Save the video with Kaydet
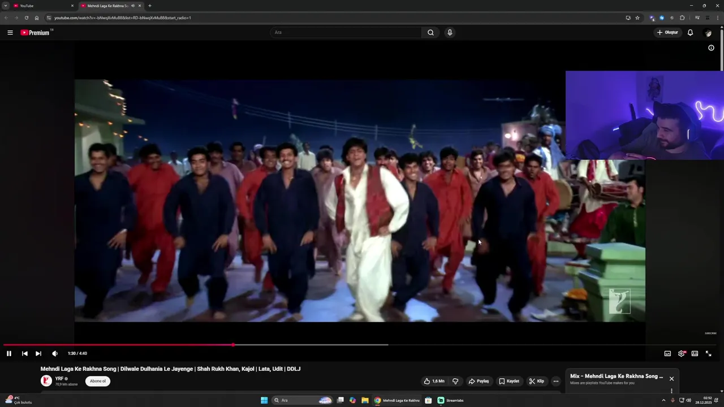This screenshot has height=407, width=724. [x=509, y=381]
